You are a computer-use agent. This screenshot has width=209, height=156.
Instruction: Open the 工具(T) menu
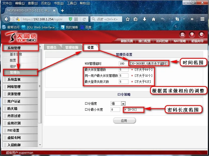coord(72,3)
